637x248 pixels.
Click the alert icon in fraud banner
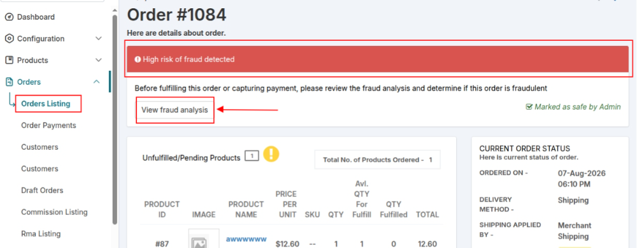pos(138,59)
